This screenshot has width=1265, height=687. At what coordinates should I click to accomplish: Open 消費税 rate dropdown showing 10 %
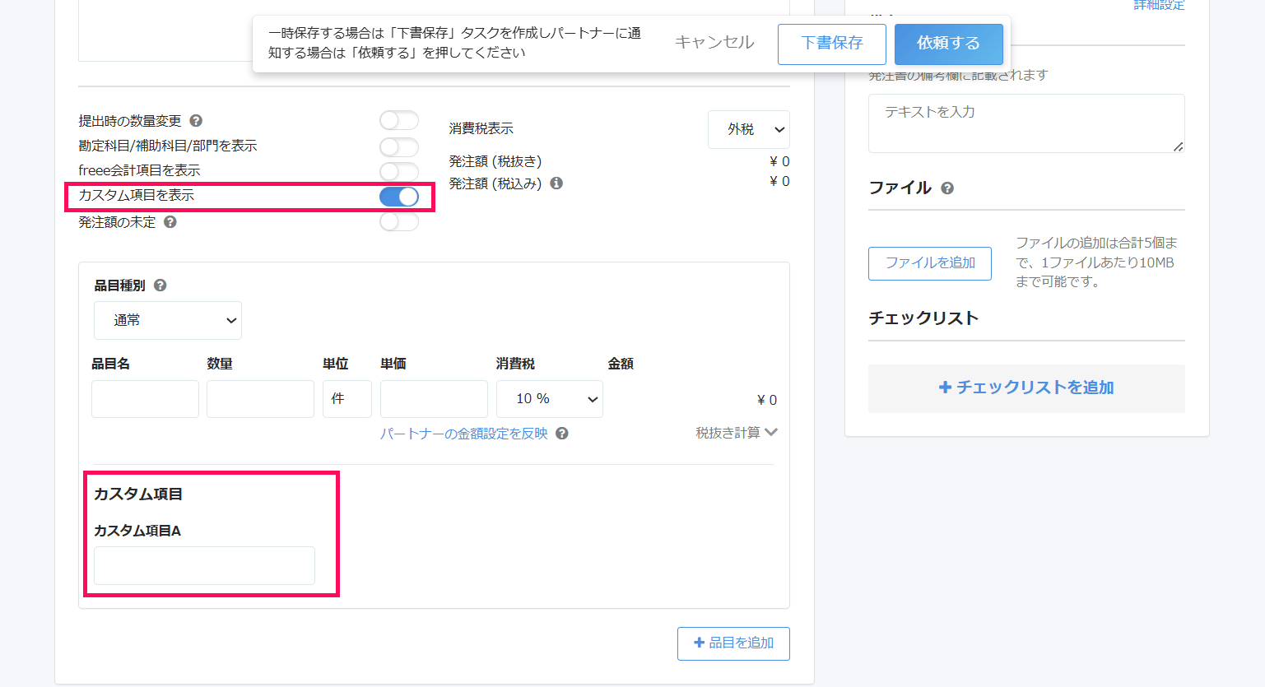pyautogui.click(x=550, y=399)
